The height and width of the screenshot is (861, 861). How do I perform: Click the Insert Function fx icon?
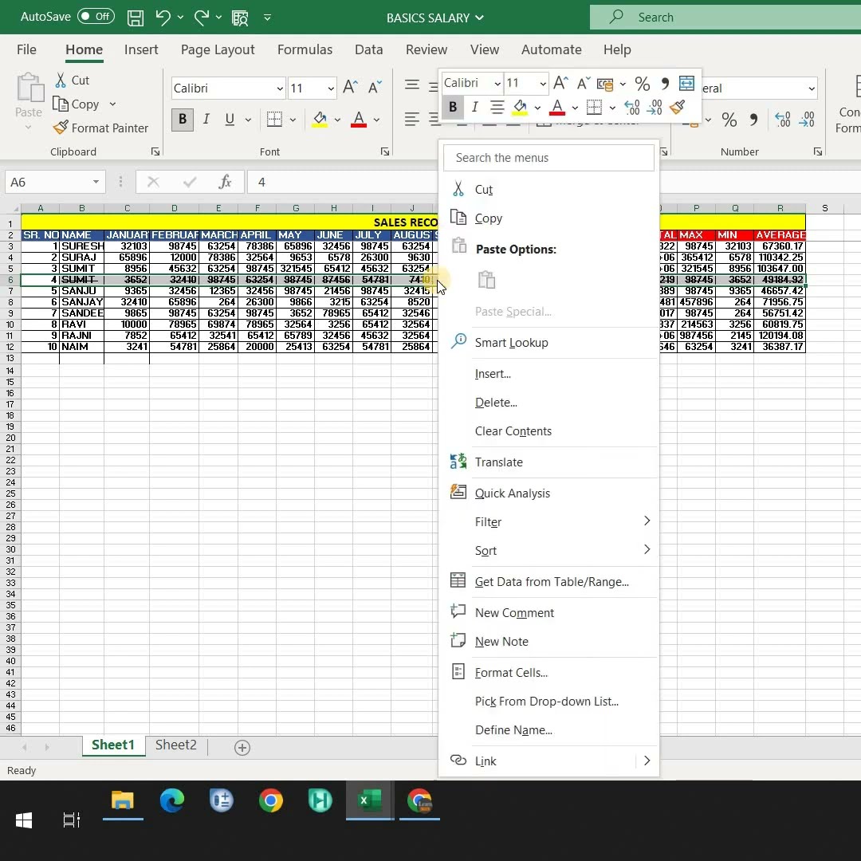coord(225,182)
